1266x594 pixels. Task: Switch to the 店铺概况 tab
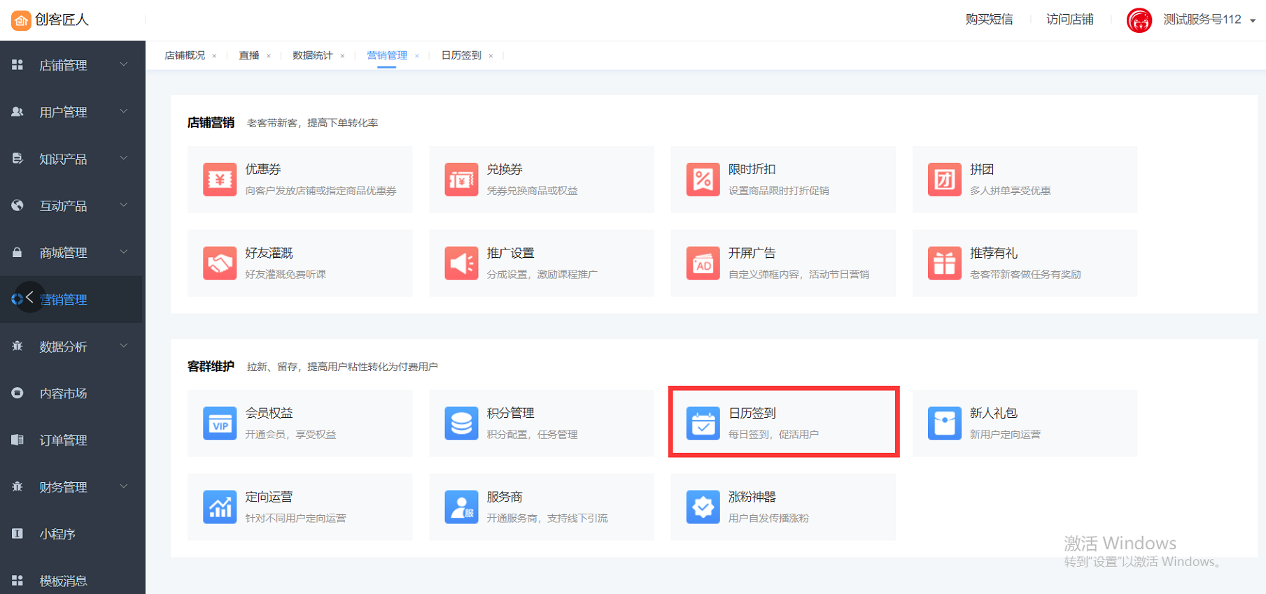coord(185,55)
